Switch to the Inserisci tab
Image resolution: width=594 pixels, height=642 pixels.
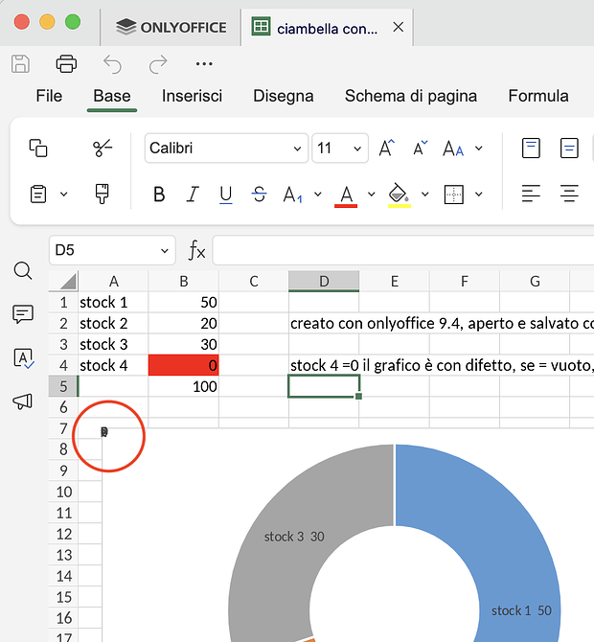192,96
